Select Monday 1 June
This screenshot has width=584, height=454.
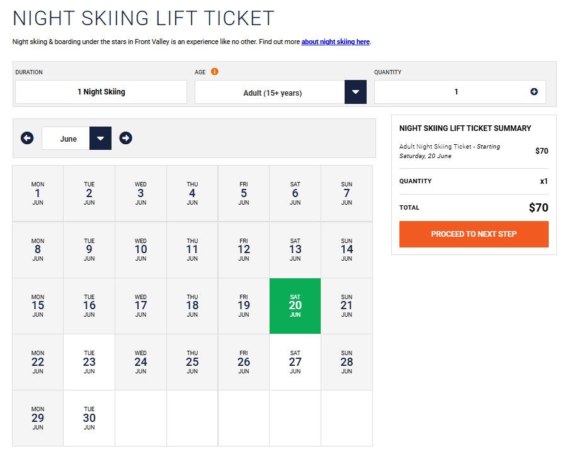click(x=38, y=193)
